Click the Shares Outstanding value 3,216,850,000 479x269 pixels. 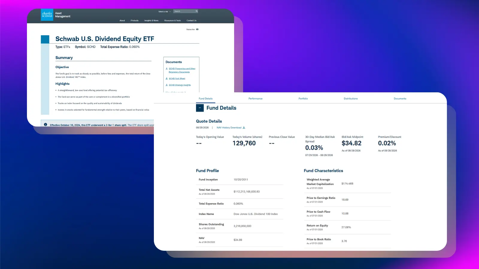[242, 226]
